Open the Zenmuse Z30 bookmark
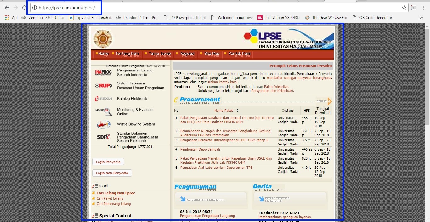430x222 pixels. 43,18
